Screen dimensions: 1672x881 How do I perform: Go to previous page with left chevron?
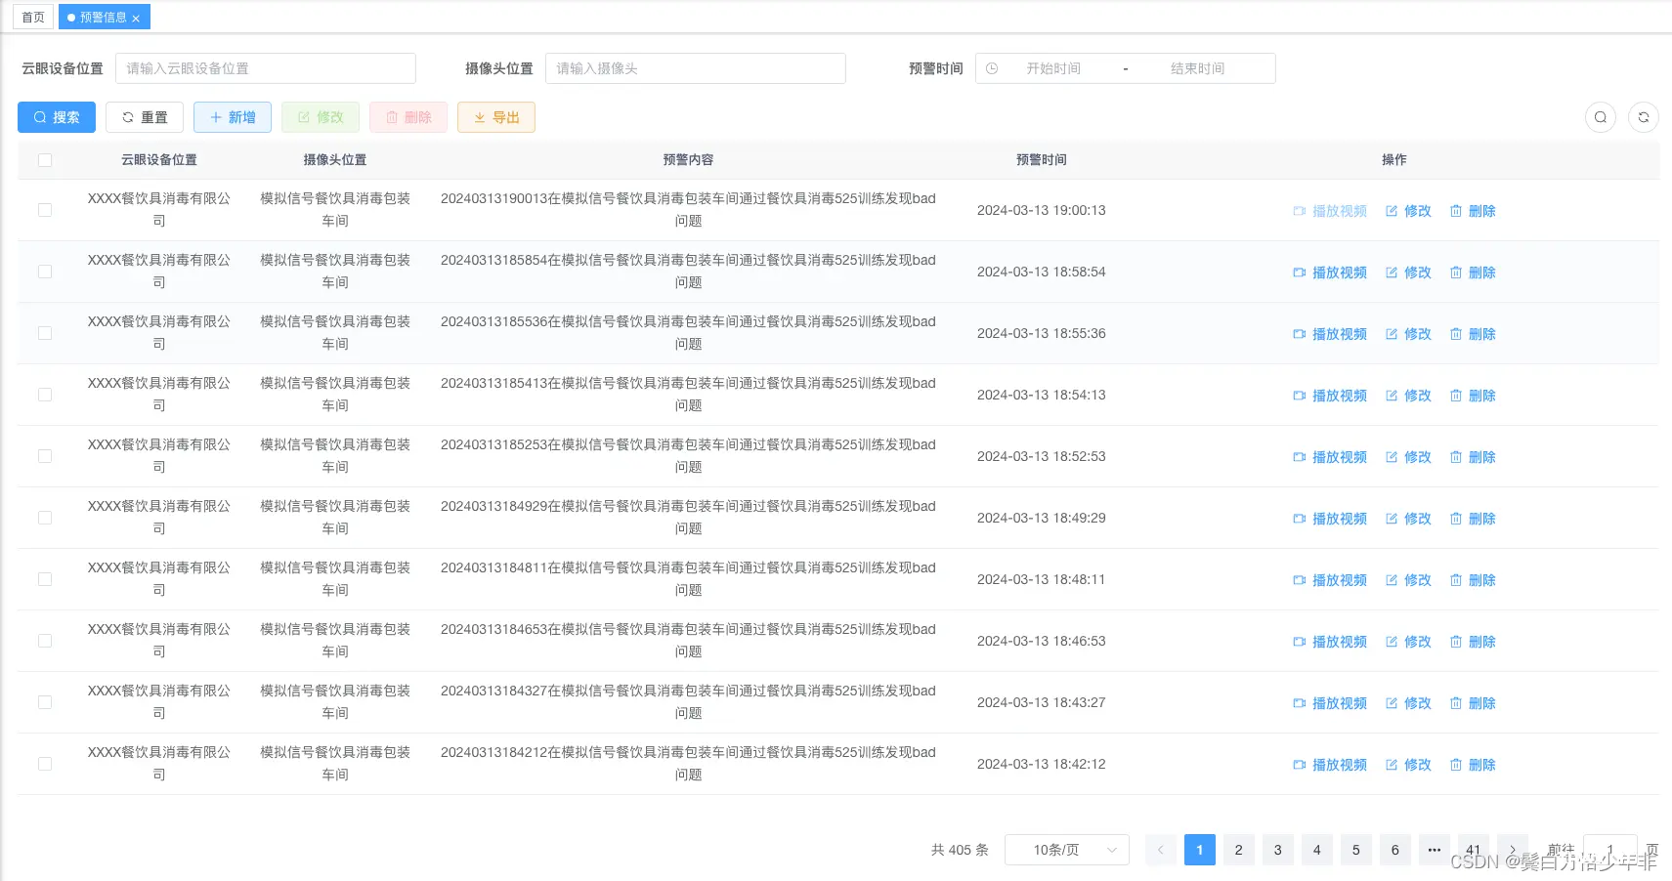tap(1161, 850)
